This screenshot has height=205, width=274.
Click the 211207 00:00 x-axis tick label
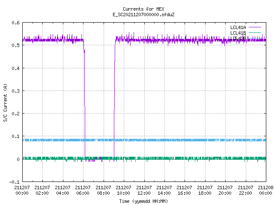(x=22, y=190)
